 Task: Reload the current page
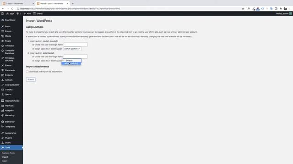(12, 9)
